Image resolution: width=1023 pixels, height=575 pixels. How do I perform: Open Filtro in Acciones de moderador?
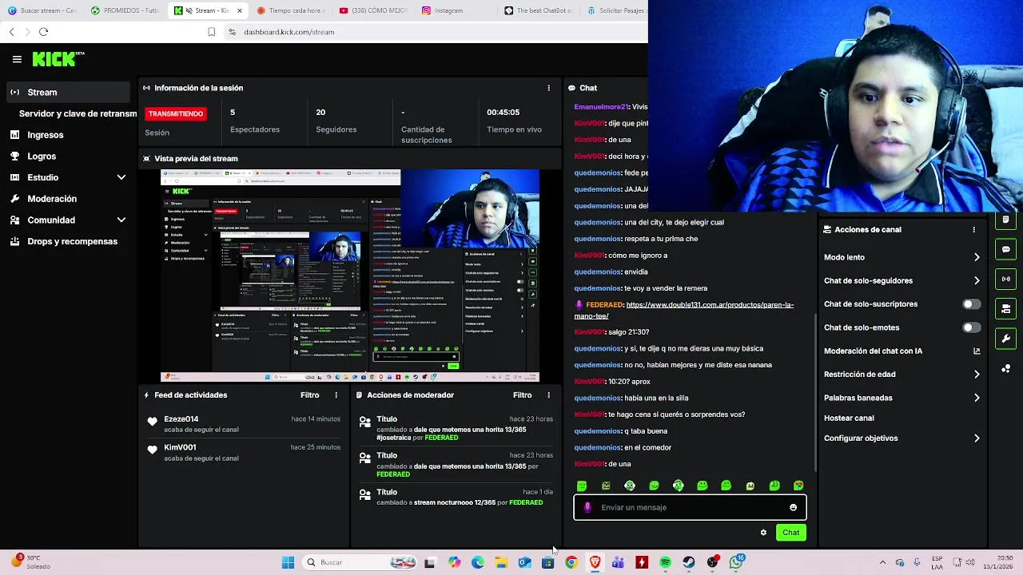[522, 395]
